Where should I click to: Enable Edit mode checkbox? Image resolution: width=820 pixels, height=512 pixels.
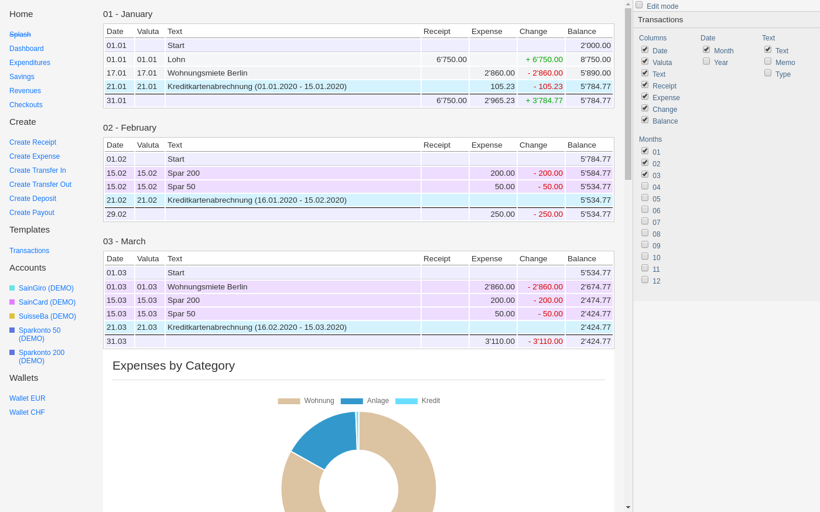click(639, 5)
